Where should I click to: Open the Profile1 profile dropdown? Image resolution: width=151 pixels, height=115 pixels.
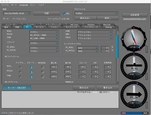pyautogui.click(x=97, y=13)
